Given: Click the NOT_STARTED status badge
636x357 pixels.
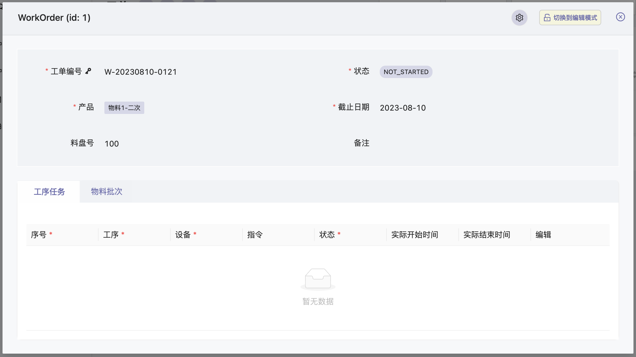Looking at the screenshot, I should 406,72.
